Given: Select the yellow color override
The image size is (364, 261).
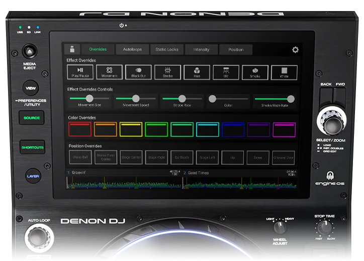Looking at the screenshot, I should 131,129.
